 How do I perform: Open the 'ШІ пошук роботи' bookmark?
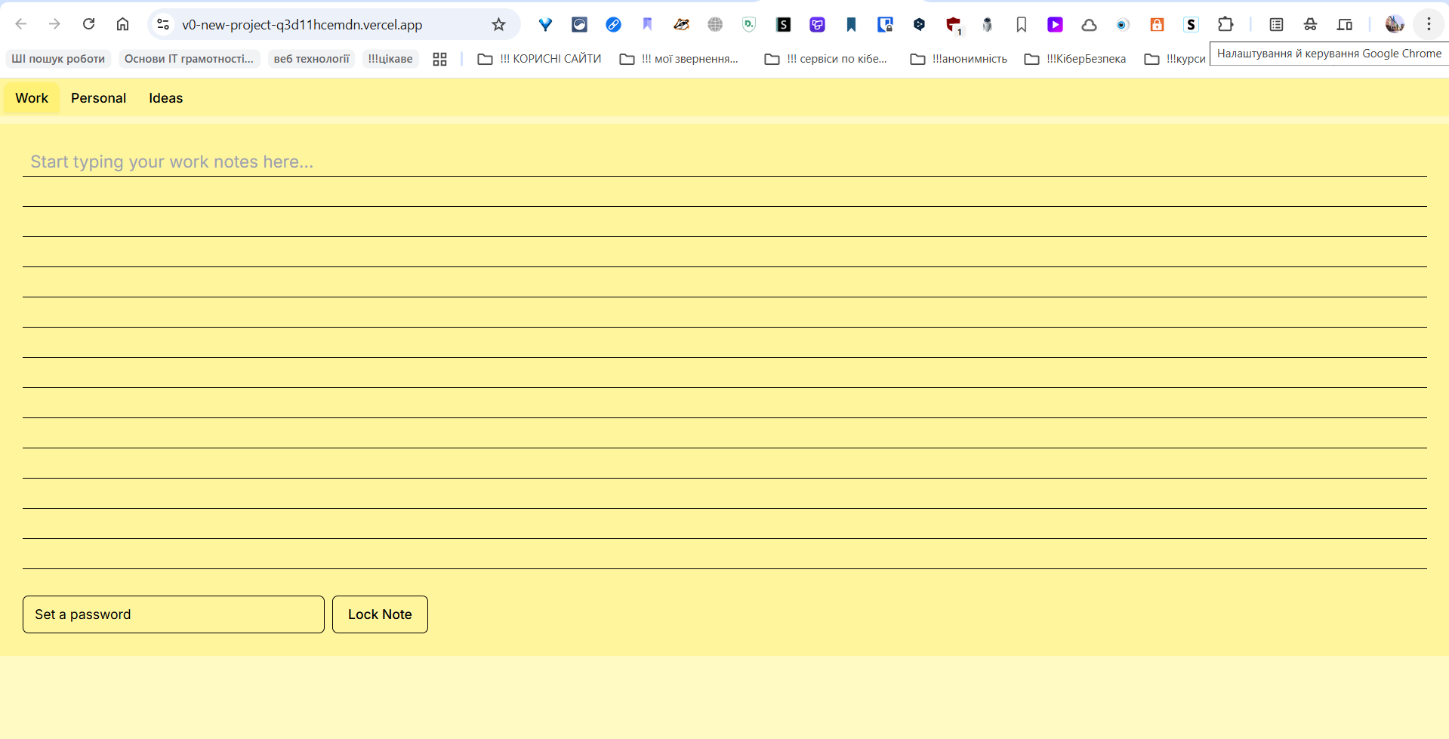click(x=58, y=59)
